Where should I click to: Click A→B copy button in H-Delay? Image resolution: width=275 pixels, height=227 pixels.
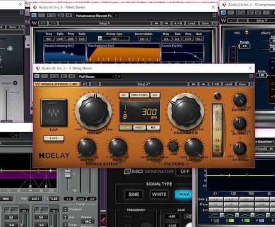[215, 84]
